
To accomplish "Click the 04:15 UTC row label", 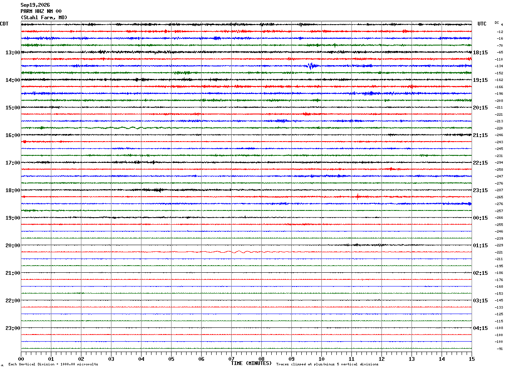I will pos(480,328).
